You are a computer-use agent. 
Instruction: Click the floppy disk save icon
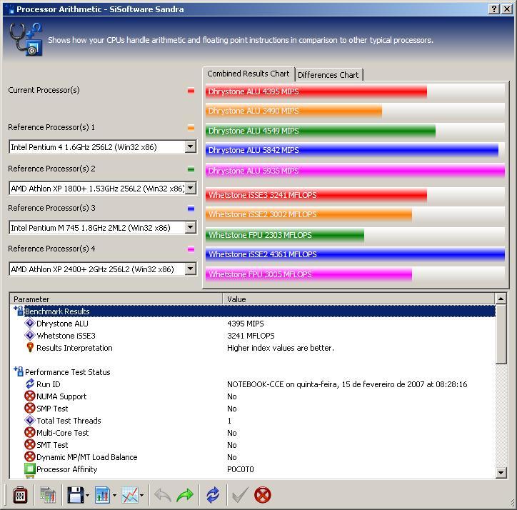pos(76,495)
